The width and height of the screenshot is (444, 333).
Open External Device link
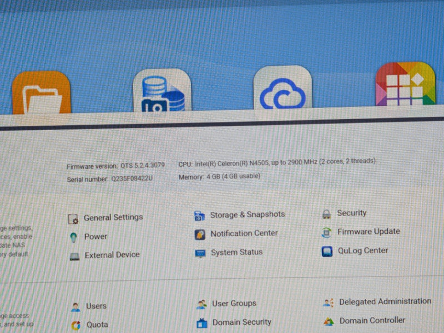click(112, 255)
